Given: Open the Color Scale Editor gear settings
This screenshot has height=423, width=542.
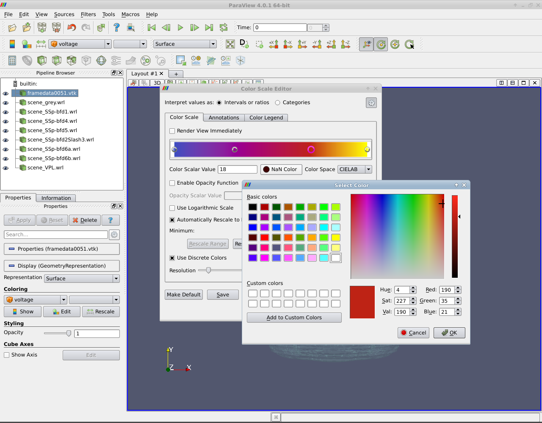Looking at the screenshot, I should pyautogui.click(x=371, y=103).
